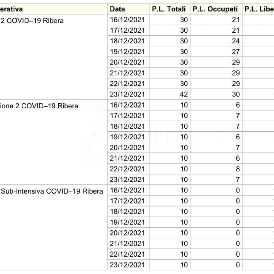
Task: Click the Data column header
Action: tap(118, 9)
